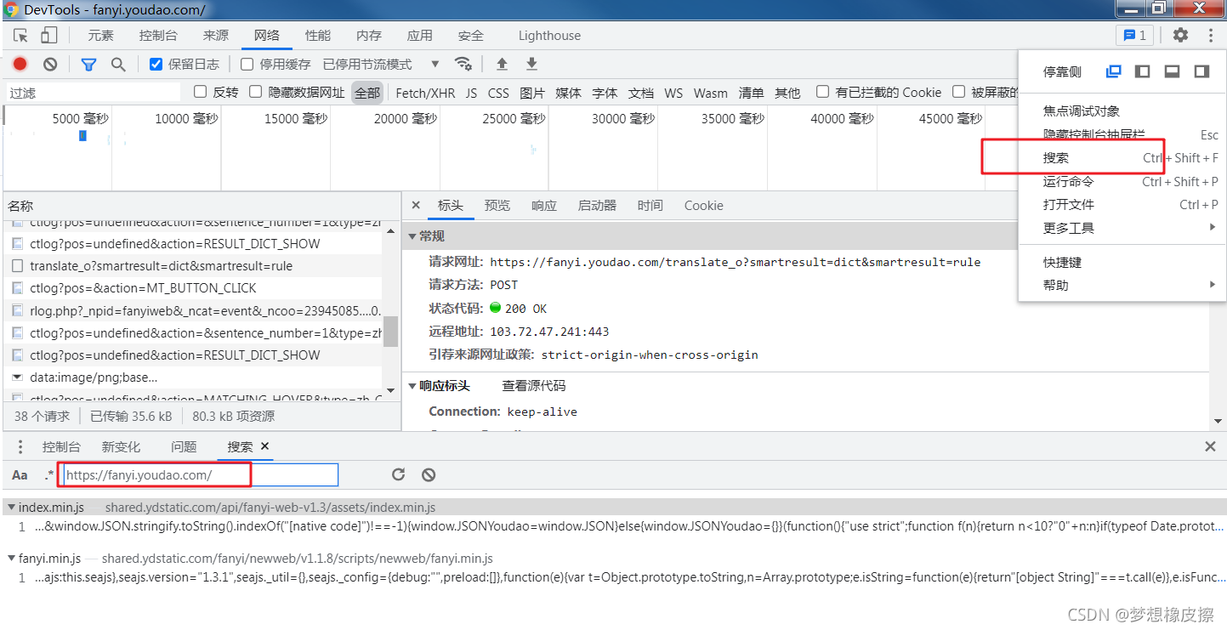Dock DevTools to bottom icon
The image size is (1227, 630).
tap(1172, 71)
